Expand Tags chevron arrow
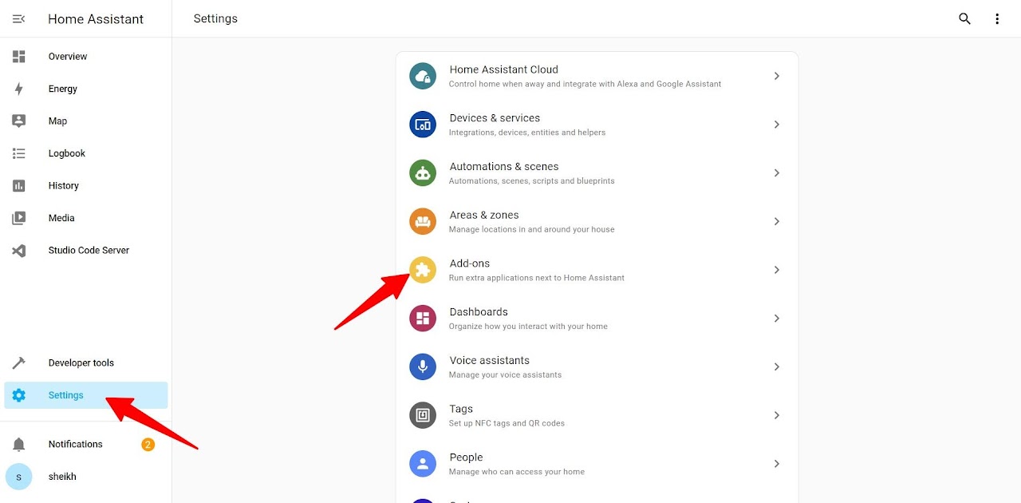1021x503 pixels. 777,415
